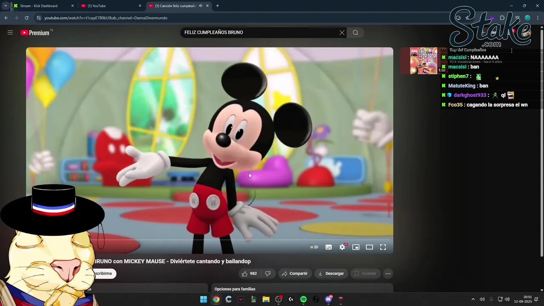Click stiphen7 username in chat
Screen dimensions: 544x306
click(458, 76)
